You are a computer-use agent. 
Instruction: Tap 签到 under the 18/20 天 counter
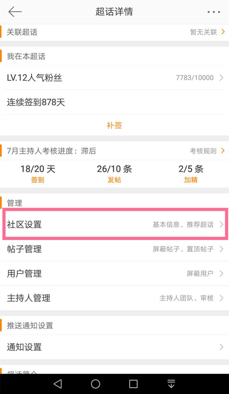point(37,179)
